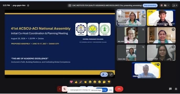This screenshot has height=94, width=180.
Task: Click the recording indicator icon in top bar
Action: coord(162,5)
